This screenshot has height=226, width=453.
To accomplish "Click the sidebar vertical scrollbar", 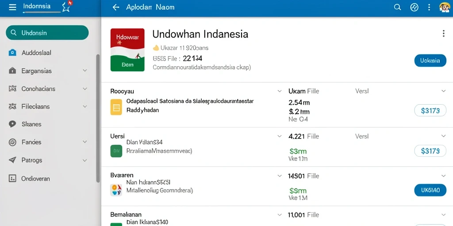I will [98, 118].
